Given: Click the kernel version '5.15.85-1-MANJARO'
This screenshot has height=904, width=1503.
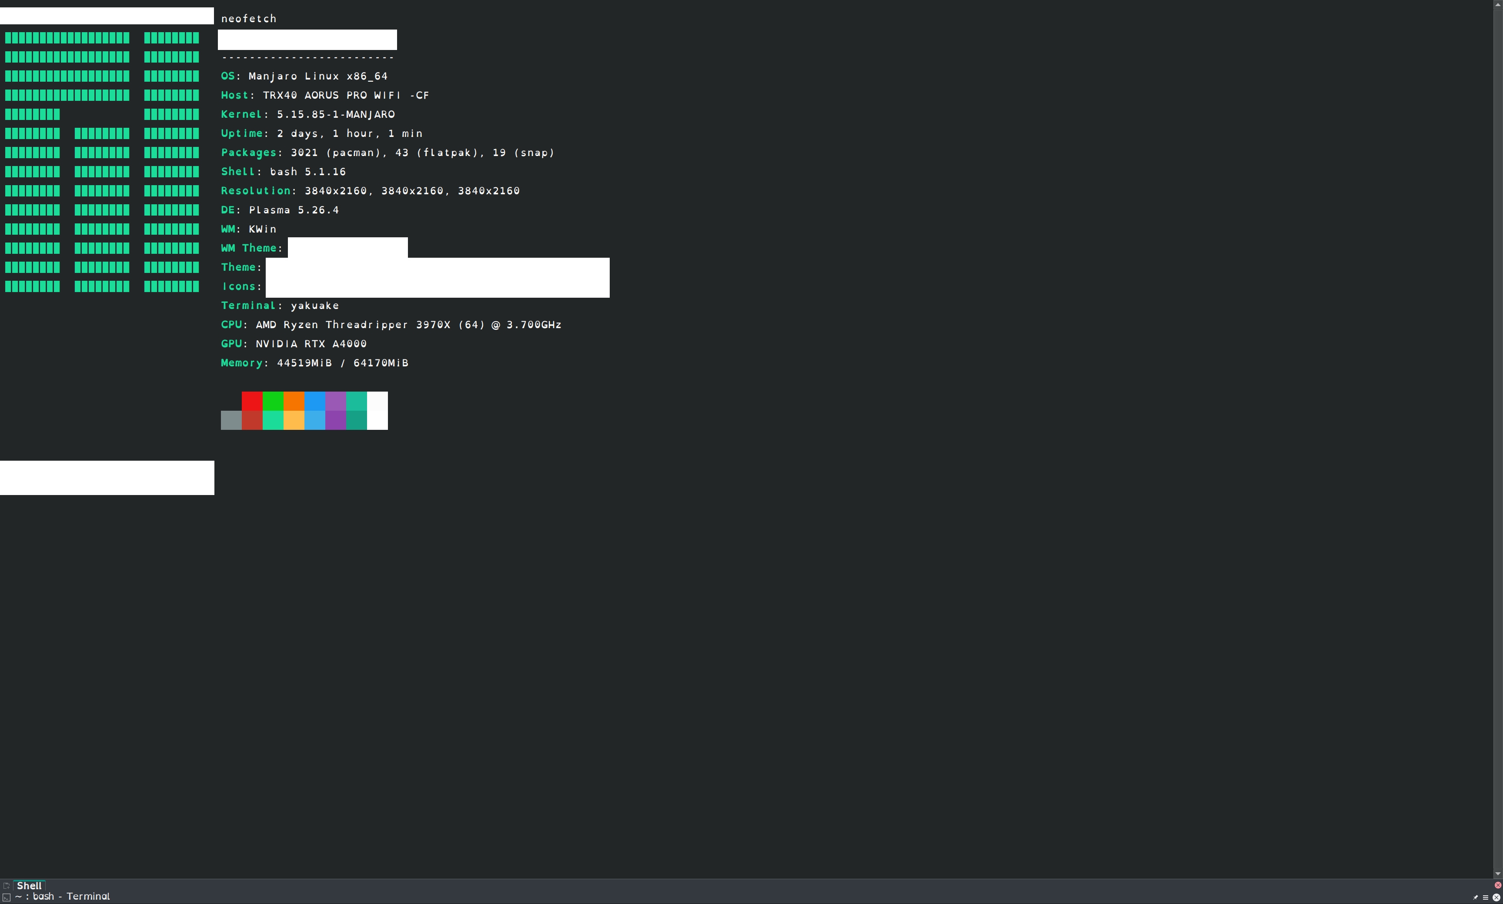Looking at the screenshot, I should click(336, 115).
